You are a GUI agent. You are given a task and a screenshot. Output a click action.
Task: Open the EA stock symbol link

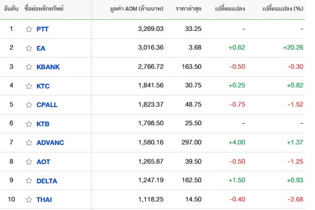(41, 48)
